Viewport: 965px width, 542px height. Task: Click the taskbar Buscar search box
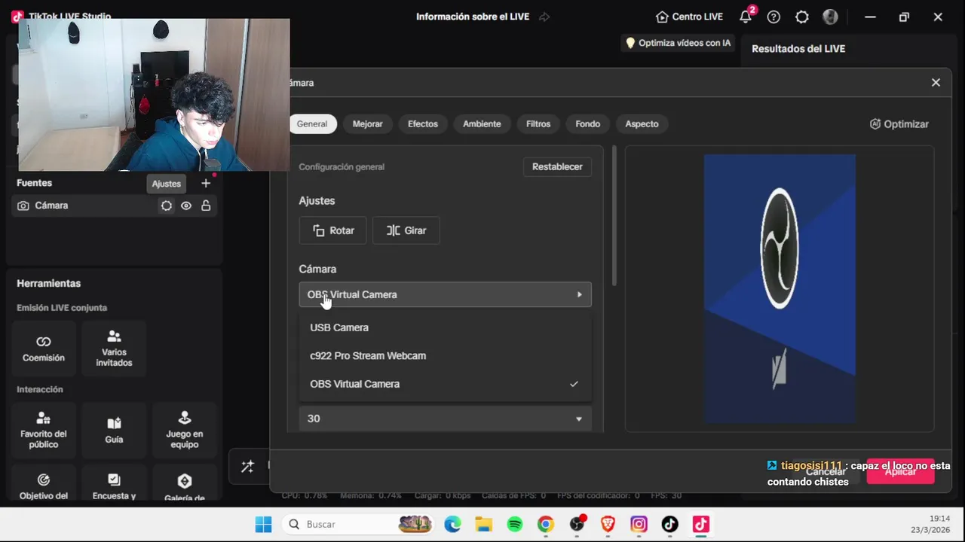point(359,524)
